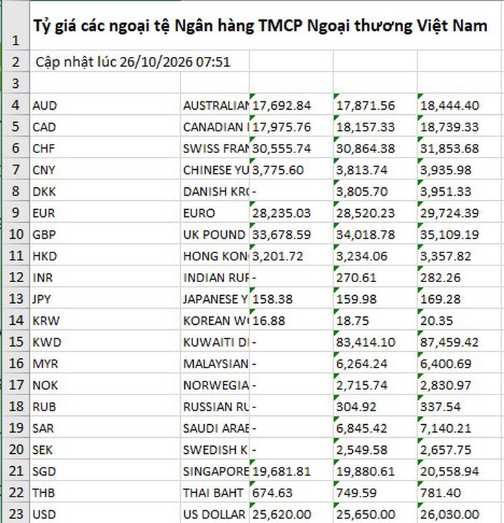Viewport: 504px width, 523px height.
Task: Click the HKD currency code cell
Action: tap(105, 255)
